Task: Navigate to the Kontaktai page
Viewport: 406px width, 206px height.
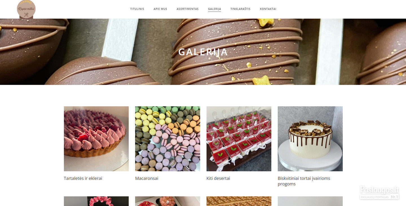Action: (x=268, y=9)
